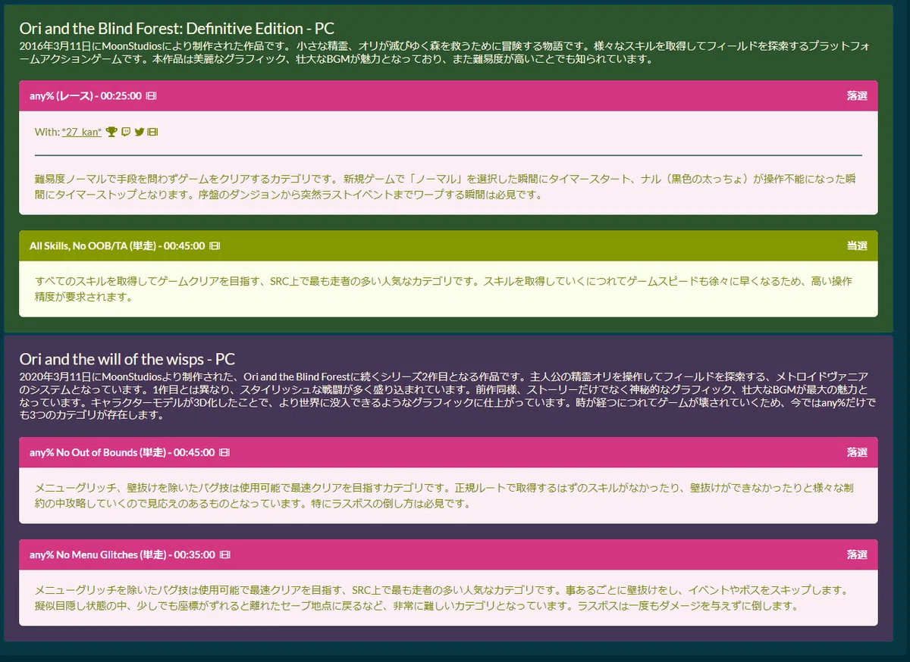Select All Skills, No OOB/TA (単走) header
Image resolution: width=910 pixels, height=662 pixels.
tap(448, 246)
